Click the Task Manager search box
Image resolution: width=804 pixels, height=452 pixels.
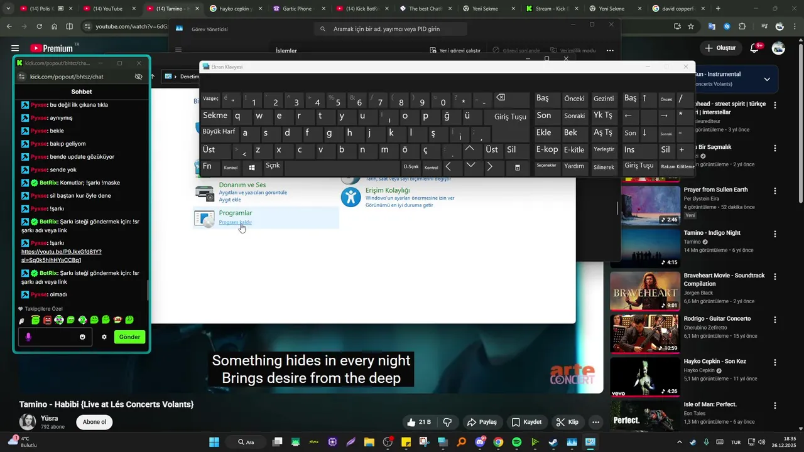390,30
